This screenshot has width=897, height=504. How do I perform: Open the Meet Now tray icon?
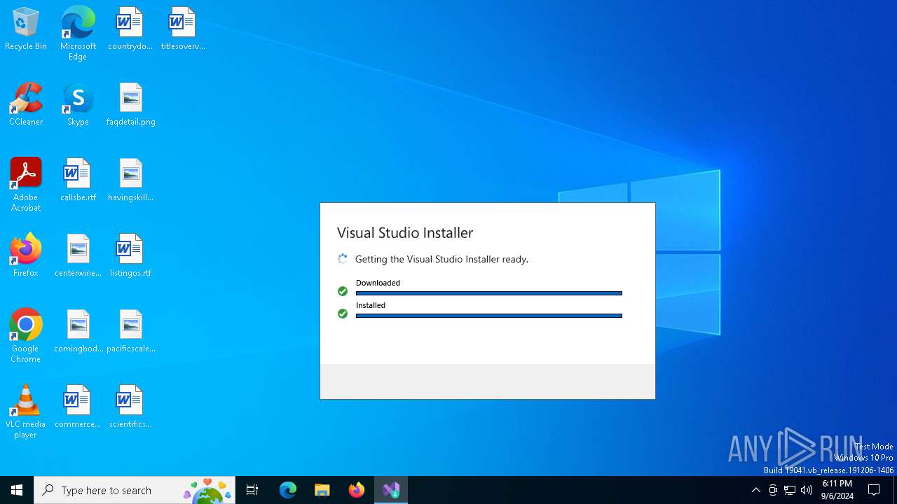[773, 490]
